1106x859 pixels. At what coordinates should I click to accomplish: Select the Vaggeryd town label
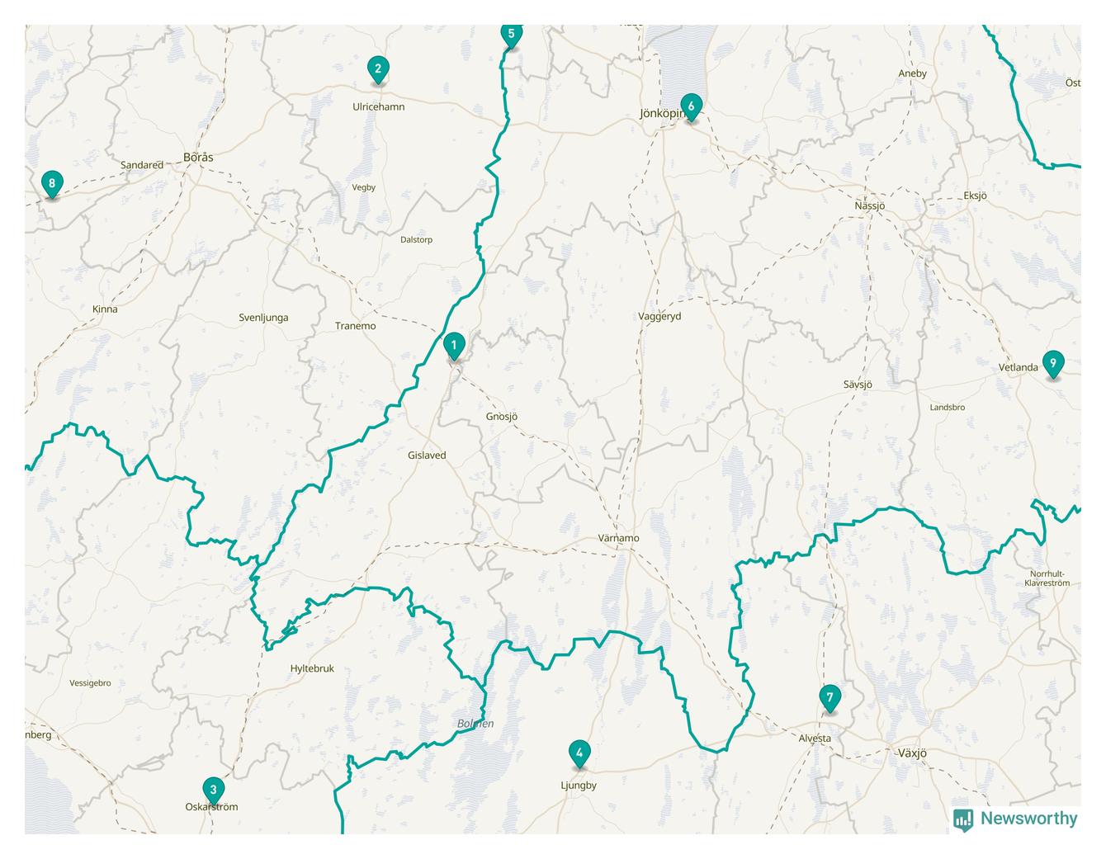click(x=659, y=316)
